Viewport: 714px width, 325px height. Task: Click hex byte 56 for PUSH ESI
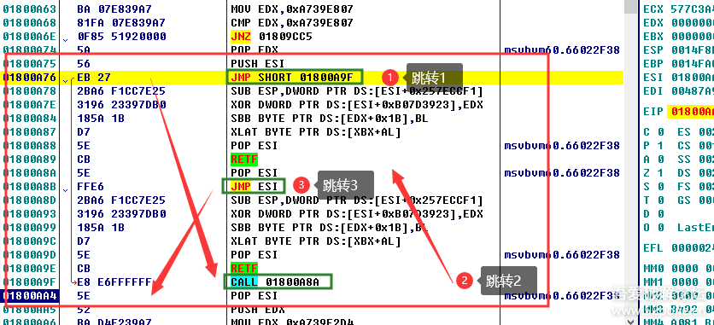point(84,64)
